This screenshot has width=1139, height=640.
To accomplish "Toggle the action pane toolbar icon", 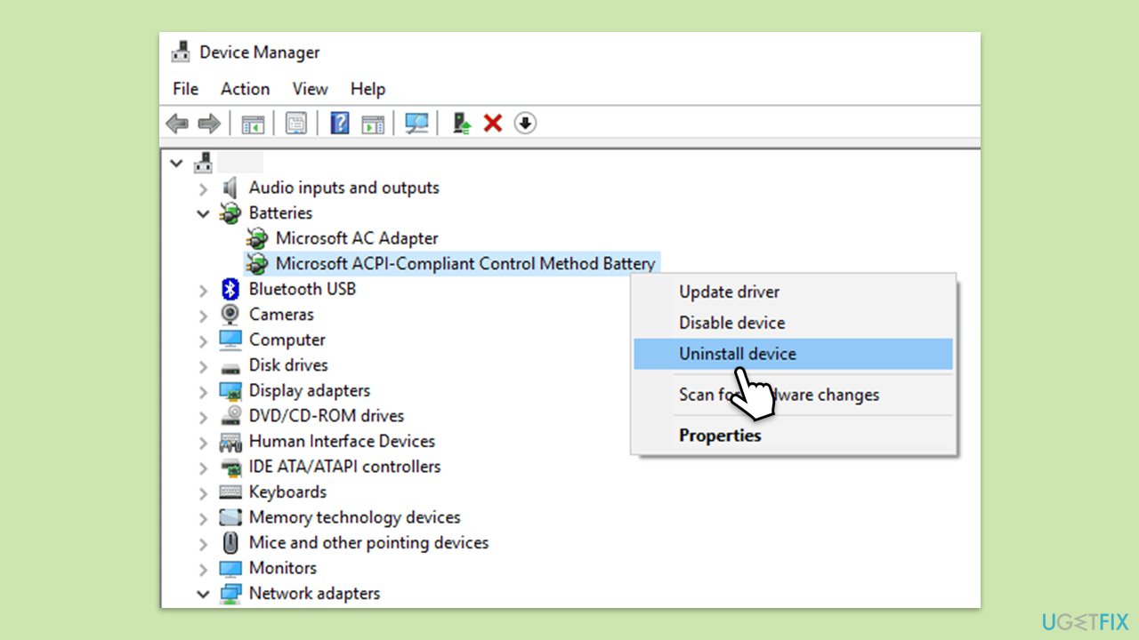I will [373, 124].
